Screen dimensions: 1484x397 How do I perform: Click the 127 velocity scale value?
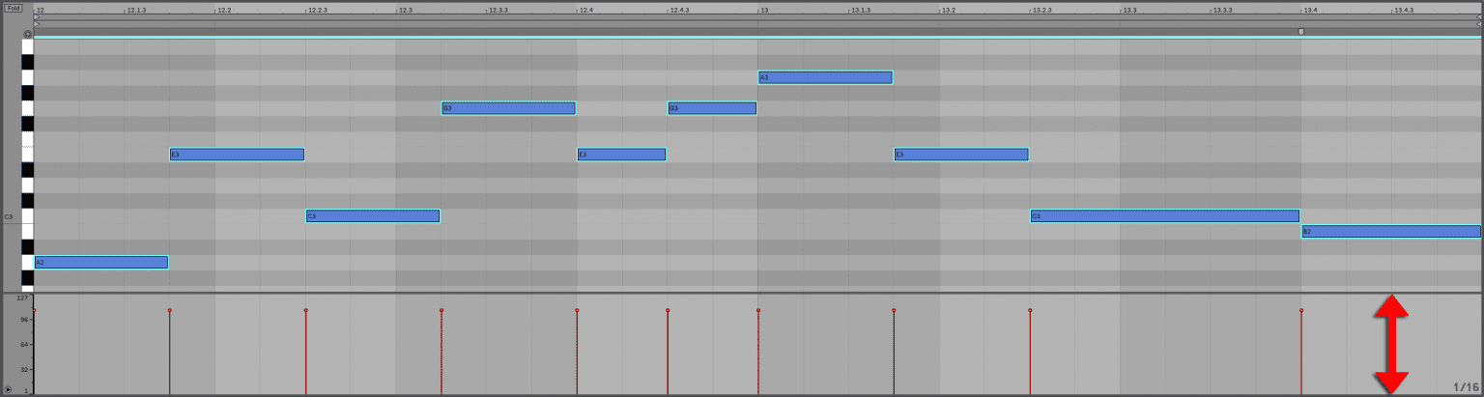coord(24,298)
